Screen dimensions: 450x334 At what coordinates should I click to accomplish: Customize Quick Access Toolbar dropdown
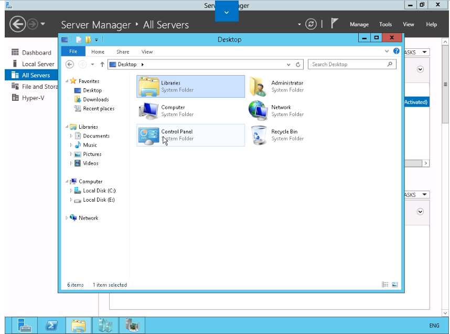coord(97,40)
